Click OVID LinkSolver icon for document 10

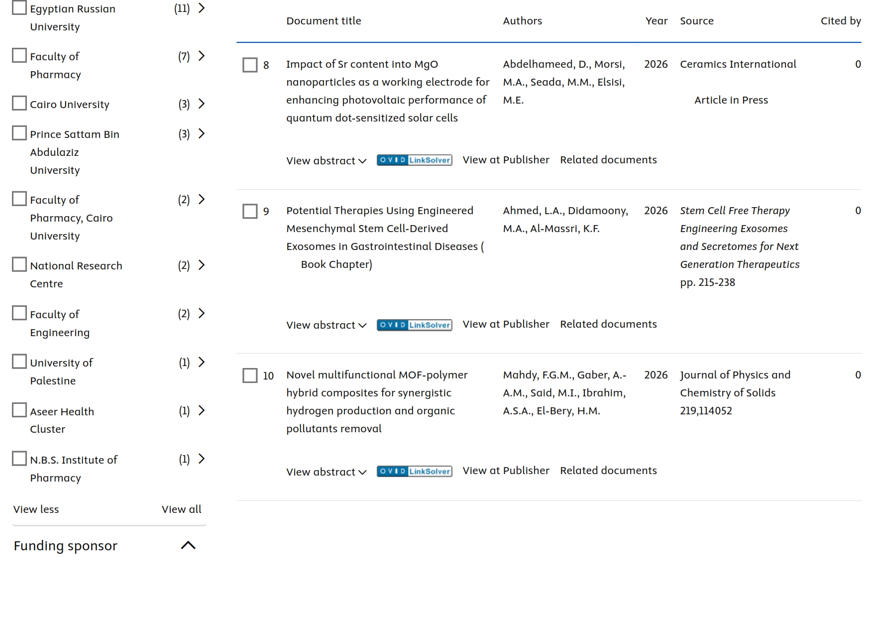point(414,471)
